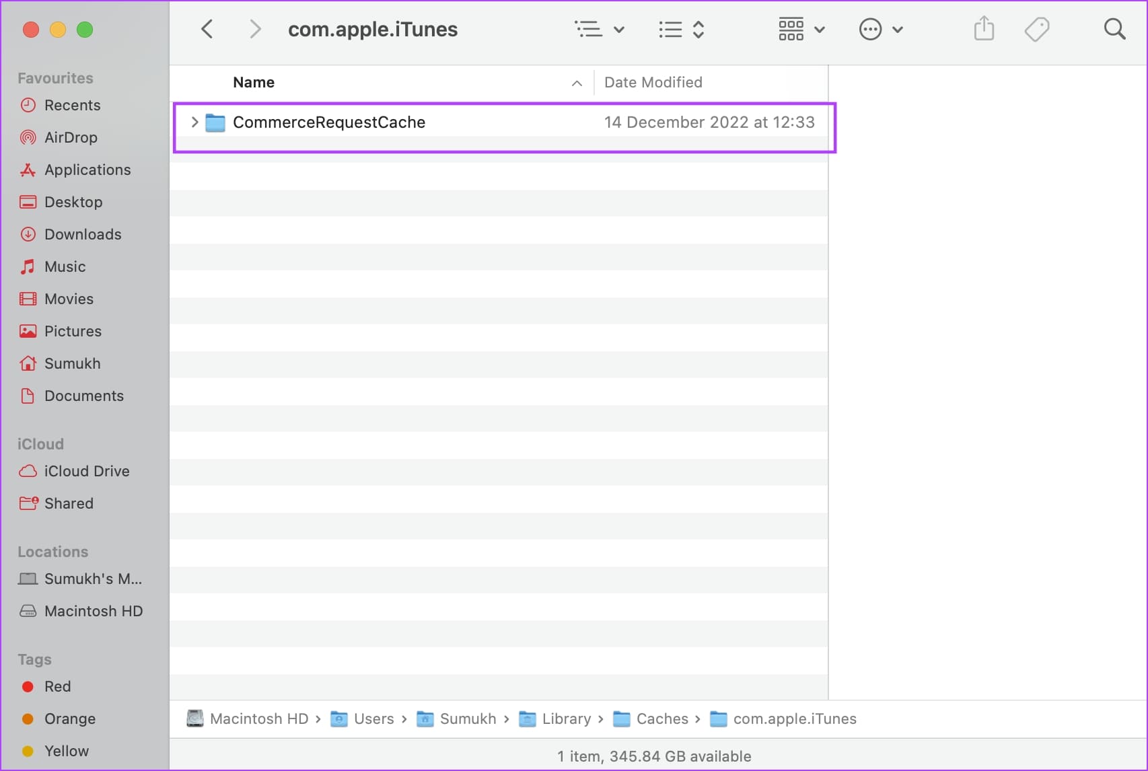Select Macintosh HD under Locations

[x=94, y=611]
